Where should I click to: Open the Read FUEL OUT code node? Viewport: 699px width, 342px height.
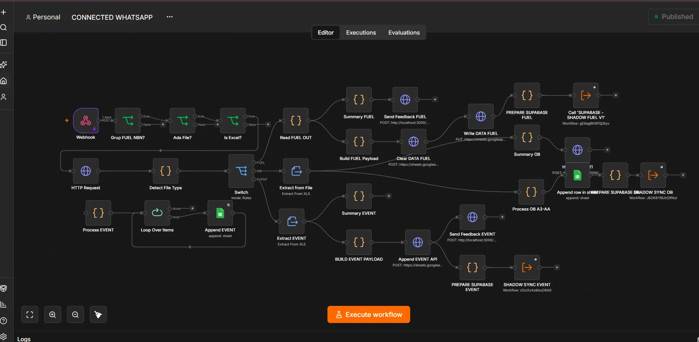point(296,121)
